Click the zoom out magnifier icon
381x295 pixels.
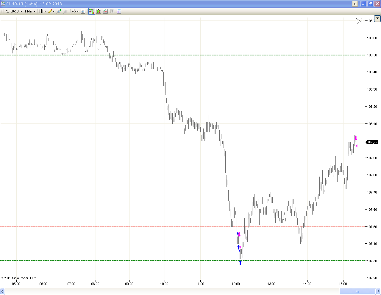pyautogui.click(x=66, y=11)
